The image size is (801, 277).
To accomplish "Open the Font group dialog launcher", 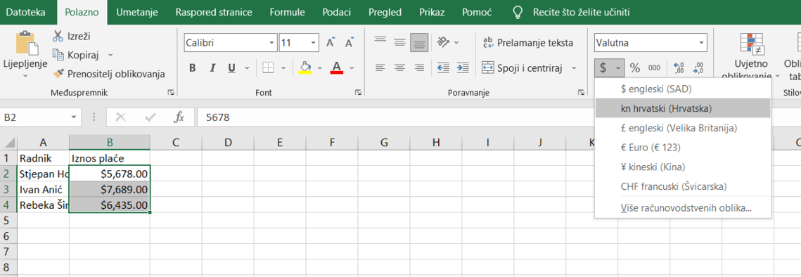I will tap(359, 93).
